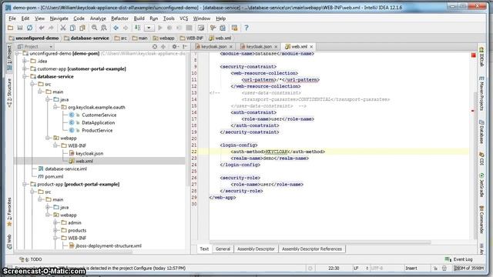The image size is (493, 277).
Task: Switch to the first keycloak.json editor tab
Action: [x=213, y=46]
